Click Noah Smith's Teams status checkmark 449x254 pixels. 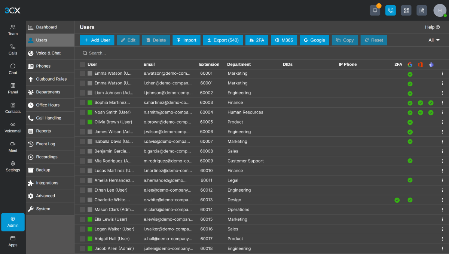[431, 112]
